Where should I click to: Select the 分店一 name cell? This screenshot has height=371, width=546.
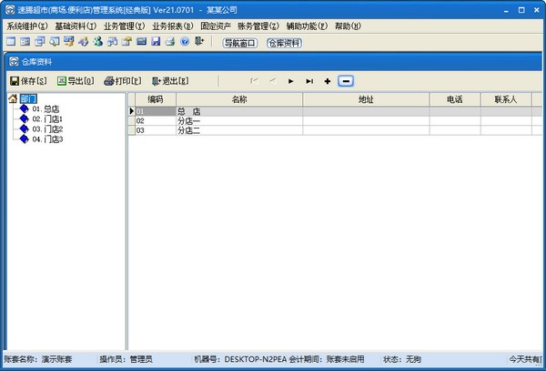239,121
